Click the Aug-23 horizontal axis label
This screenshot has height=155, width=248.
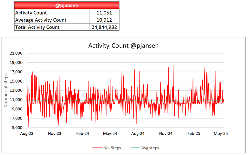(27, 133)
